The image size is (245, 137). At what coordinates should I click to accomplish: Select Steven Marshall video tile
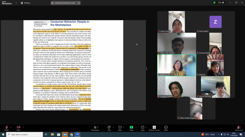coord(216,87)
